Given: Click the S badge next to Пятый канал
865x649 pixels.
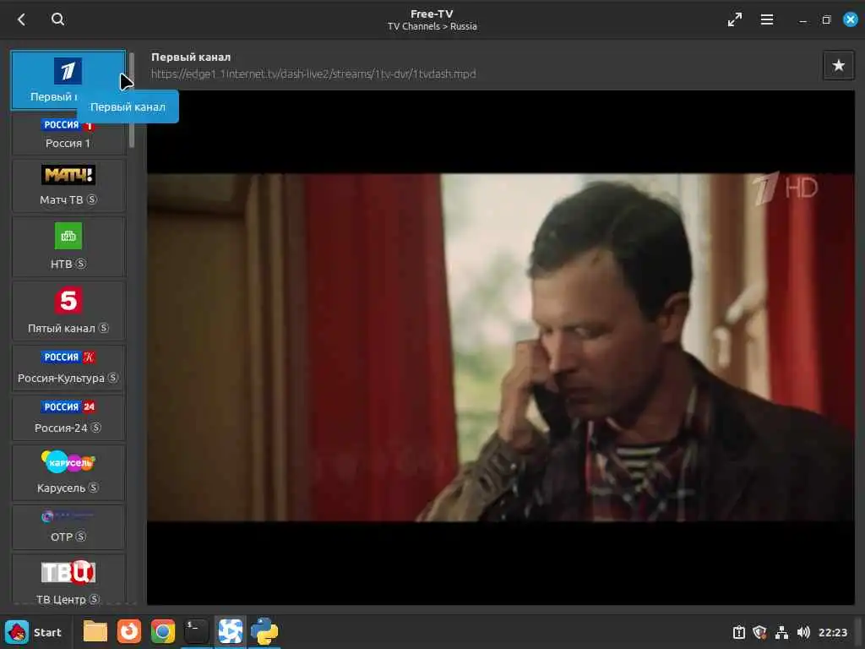Looking at the screenshot, I should 104,329.
